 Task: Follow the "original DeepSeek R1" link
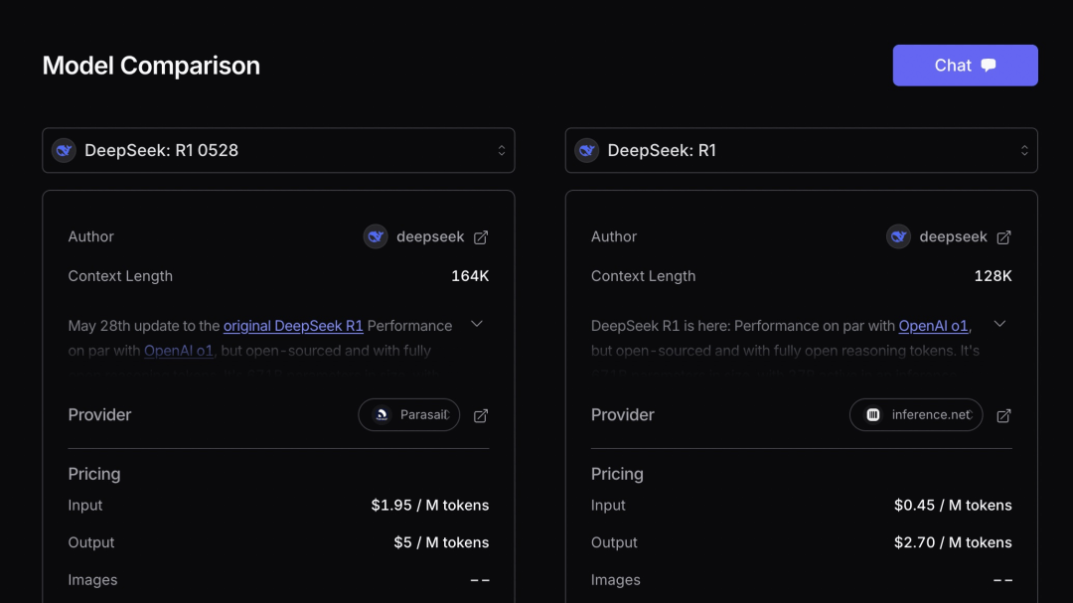[x=293, y=326]
